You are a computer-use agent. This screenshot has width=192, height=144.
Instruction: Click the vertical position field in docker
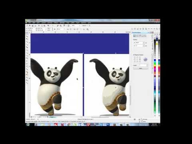pyautogui.click(x=139, y=46)
